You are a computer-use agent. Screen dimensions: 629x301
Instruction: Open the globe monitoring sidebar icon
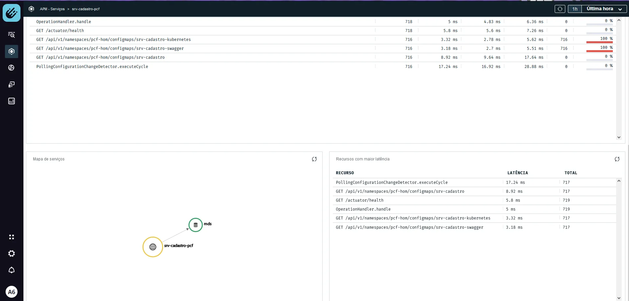coord(12,68)
